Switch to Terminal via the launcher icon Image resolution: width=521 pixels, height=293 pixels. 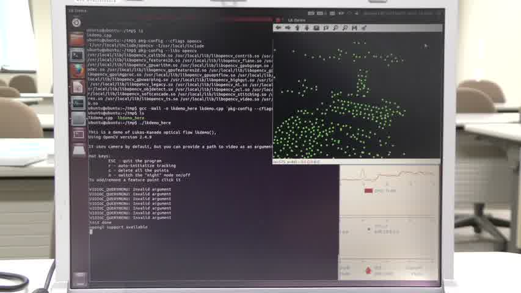(78, 55)
